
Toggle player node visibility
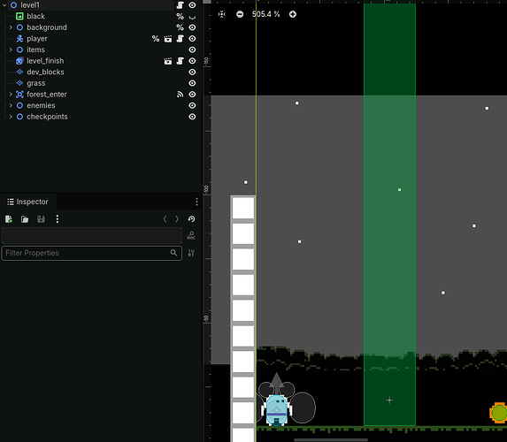pos(192,39)
